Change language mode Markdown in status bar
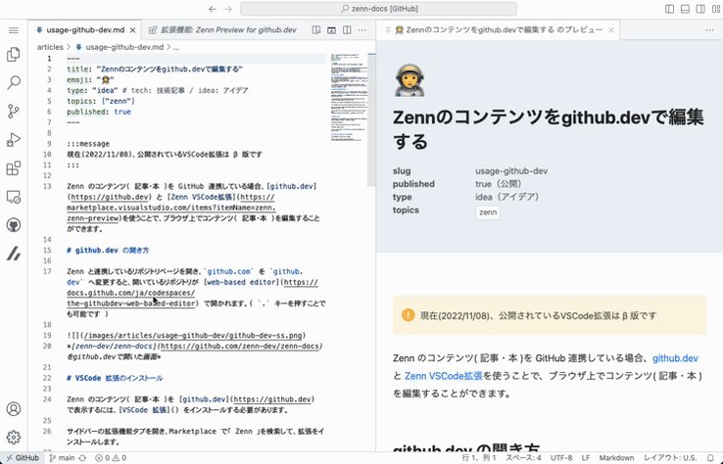The image size is (723, 464). tap(616, 458)
